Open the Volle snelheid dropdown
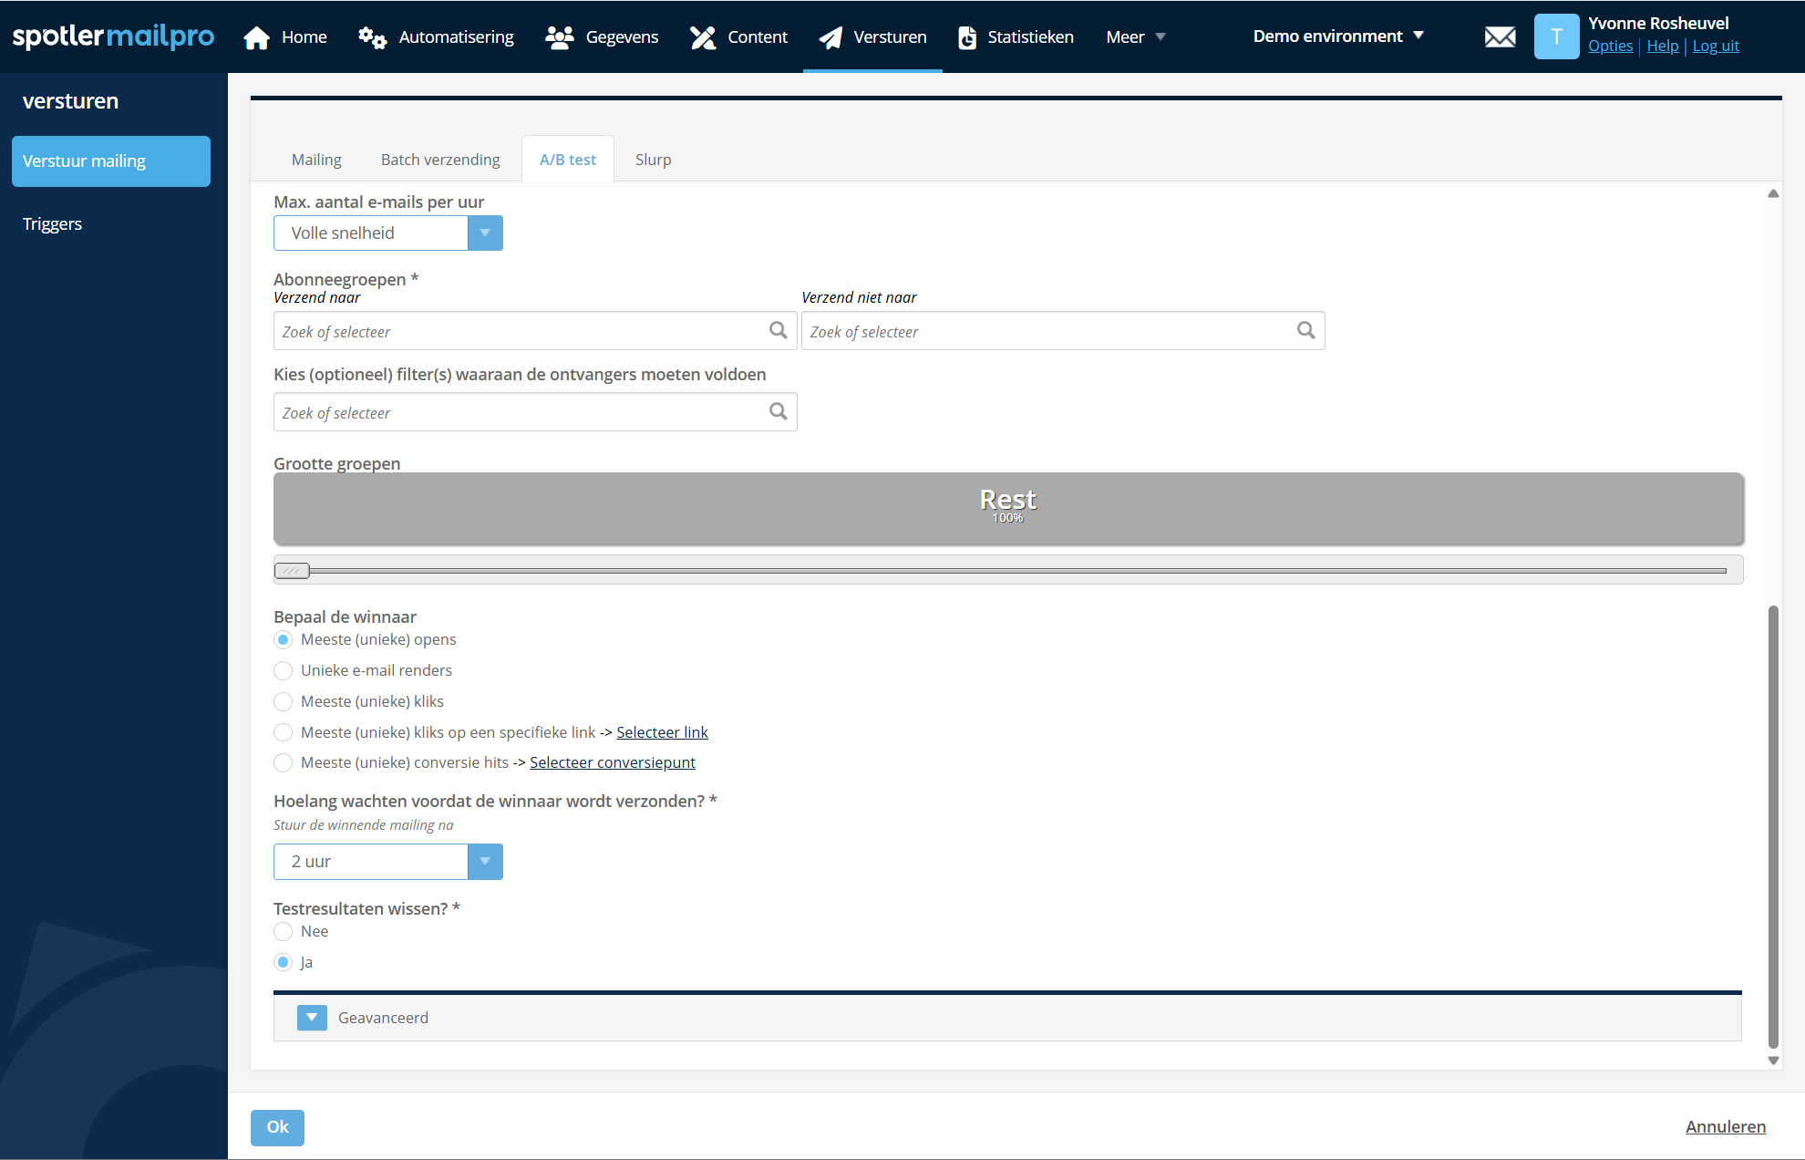 pyautogui.click(x=484, y=233)
